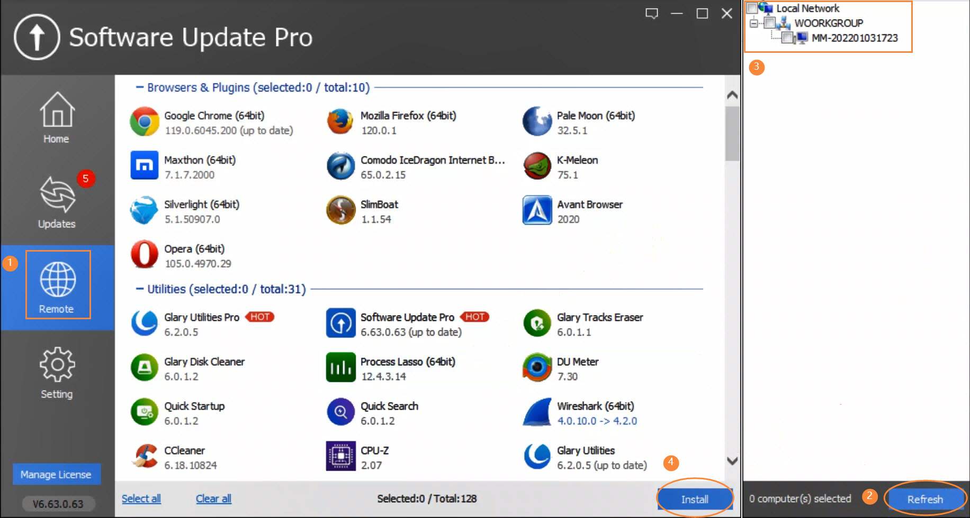The height and width of the screenshot is (518, 970).
Task: Click the Wireshark shark icon
Action: [x=536, y=412]
